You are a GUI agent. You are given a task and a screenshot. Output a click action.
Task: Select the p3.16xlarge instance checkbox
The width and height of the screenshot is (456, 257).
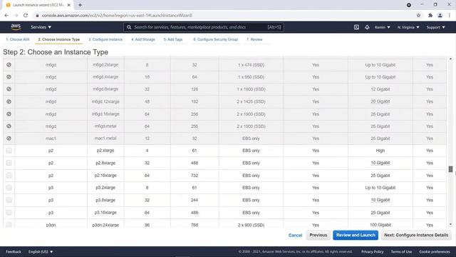click(x=9, y=213)
